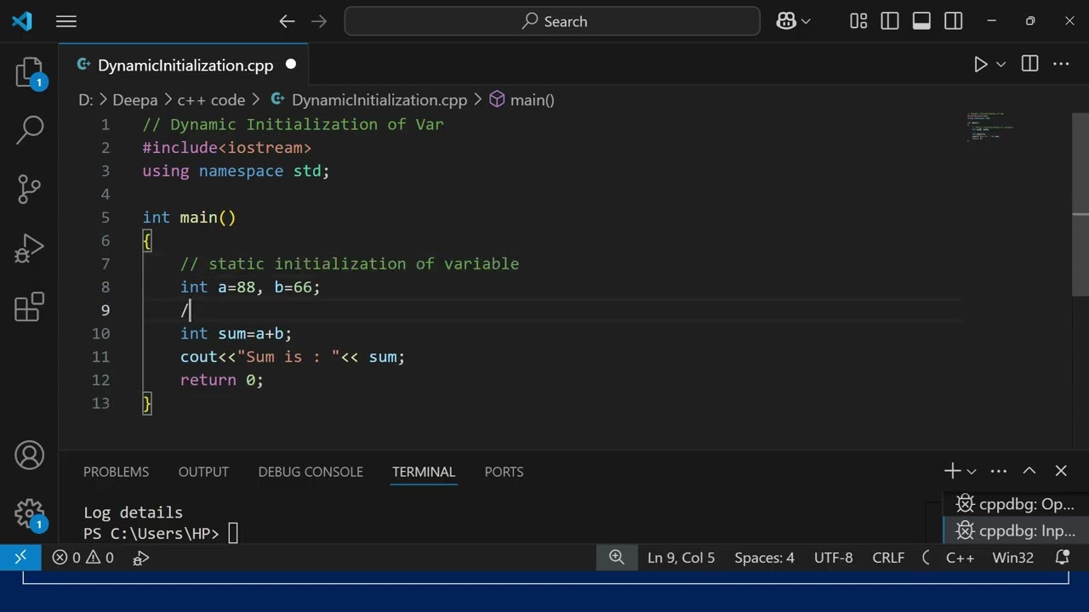Click the Run C++ file play button
The image size is (1089, 612).
(980, 65)
